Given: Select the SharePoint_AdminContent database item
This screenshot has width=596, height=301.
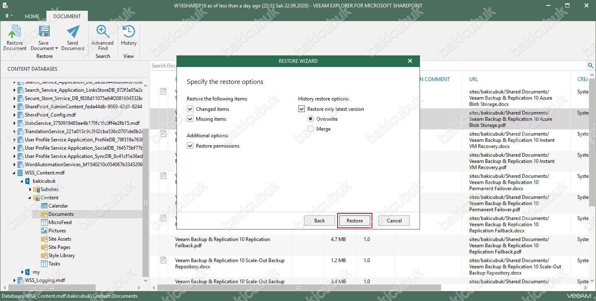Looking at the screenshot, I should tap(83, 107).
